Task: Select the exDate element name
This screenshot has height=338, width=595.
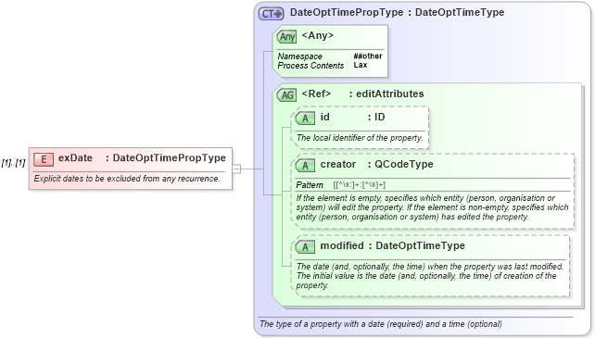Action: pyautogui.click(x=75, y=157)
